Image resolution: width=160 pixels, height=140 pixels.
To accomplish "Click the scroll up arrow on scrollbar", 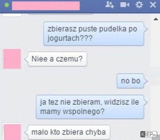I will point(156,19).
